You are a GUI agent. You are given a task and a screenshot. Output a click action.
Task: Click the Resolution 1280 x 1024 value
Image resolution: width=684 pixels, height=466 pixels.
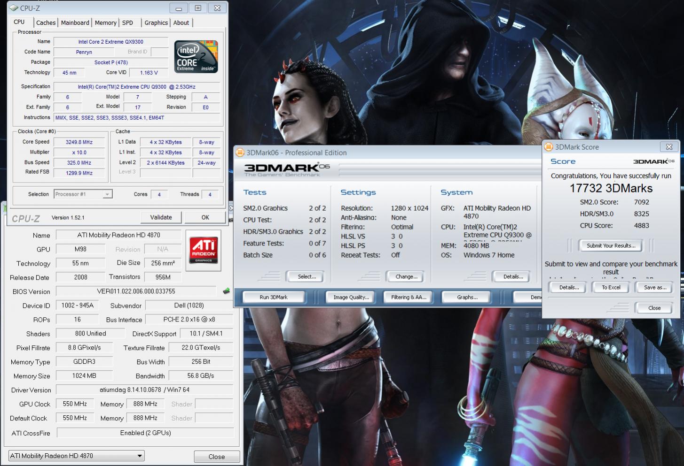coord(409,208)
